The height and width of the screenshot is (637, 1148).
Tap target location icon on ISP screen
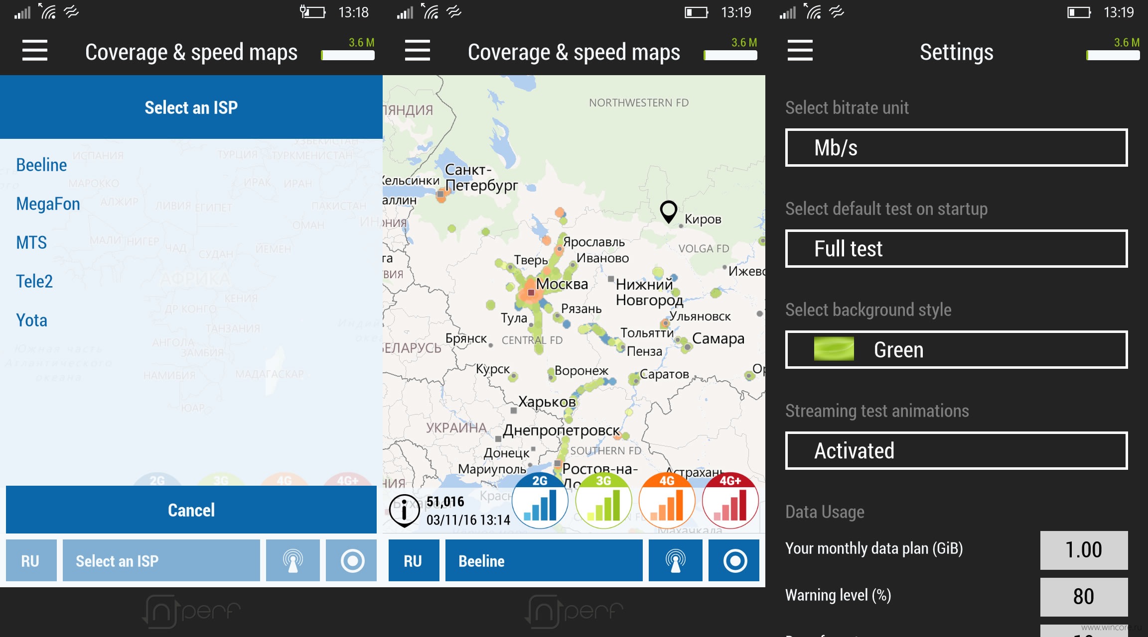click(x=352, y=561)
